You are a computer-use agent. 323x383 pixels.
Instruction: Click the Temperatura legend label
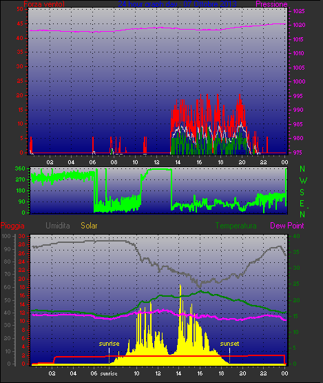click(236, 226)
